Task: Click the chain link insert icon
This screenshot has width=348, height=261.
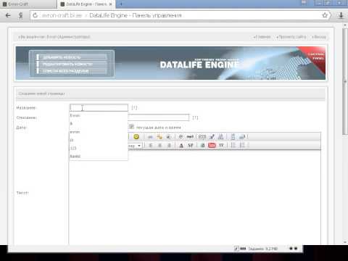Action: click(x=150, y=137)
